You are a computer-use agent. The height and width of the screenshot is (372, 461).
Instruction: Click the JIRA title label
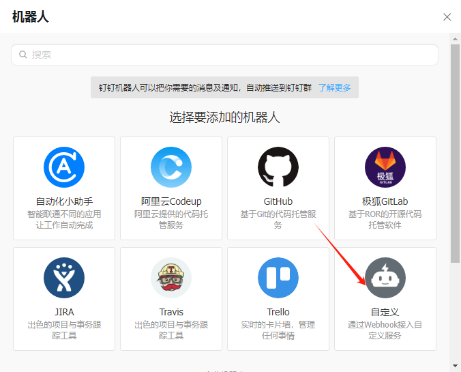tap(64, 312)
